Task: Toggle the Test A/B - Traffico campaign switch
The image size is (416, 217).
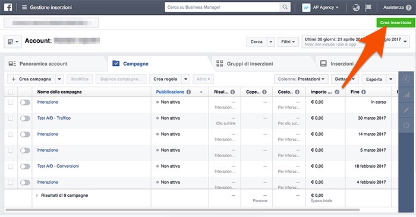Action: point(25,119)
